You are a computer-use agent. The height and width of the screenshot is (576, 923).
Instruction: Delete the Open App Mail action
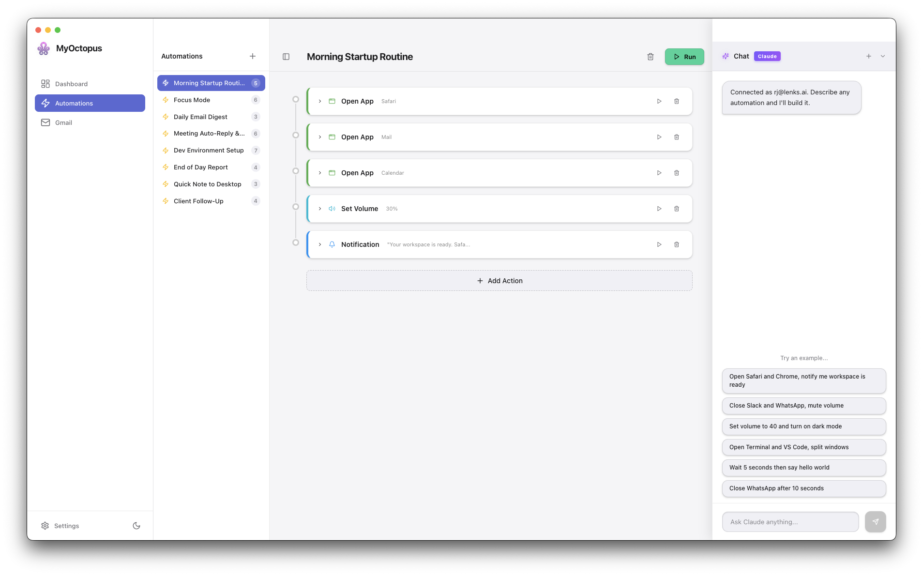pos(676,137)
